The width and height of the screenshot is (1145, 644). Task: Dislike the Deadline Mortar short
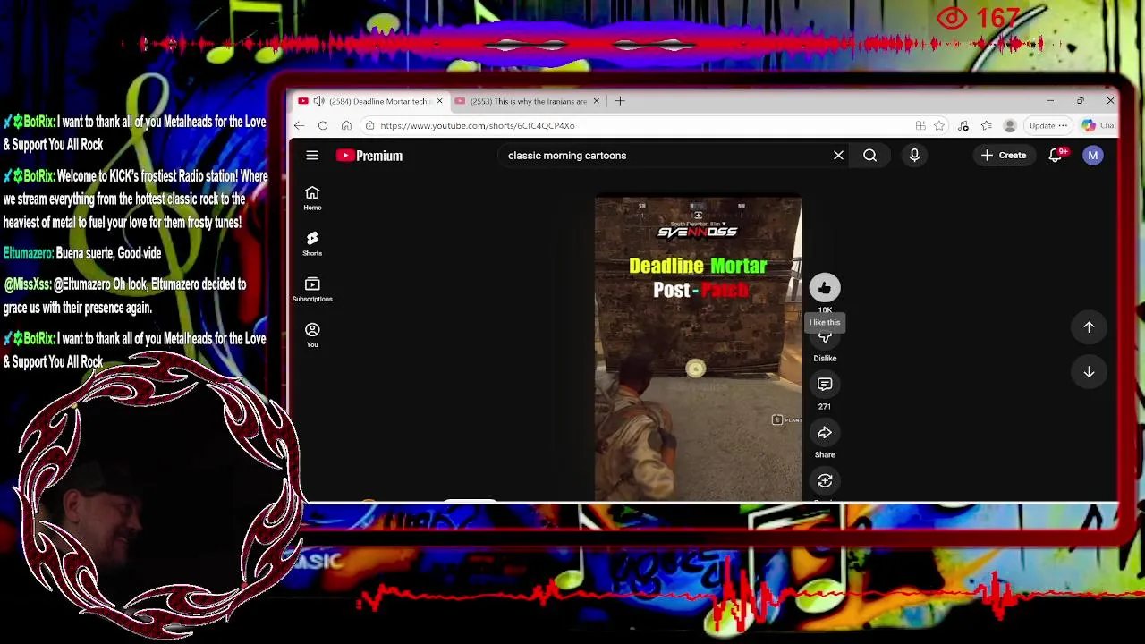tap(825, 338)
